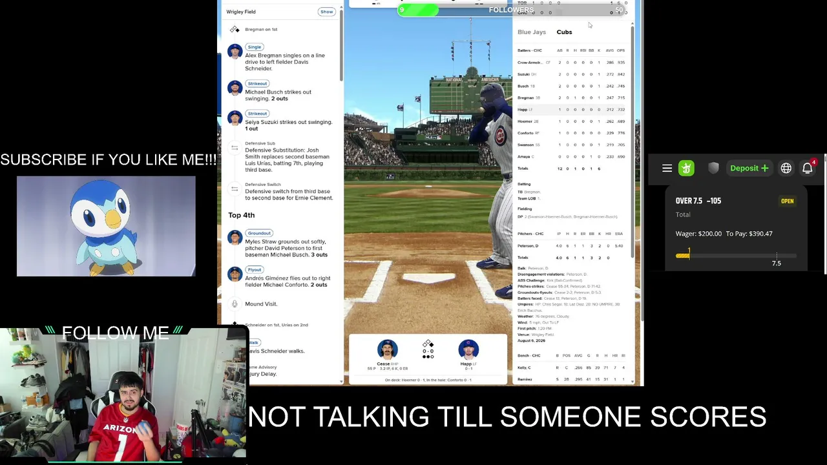Click the 'Wager: $200.00' text
Viewport: 827px width, 465px height.
(699, 234)
